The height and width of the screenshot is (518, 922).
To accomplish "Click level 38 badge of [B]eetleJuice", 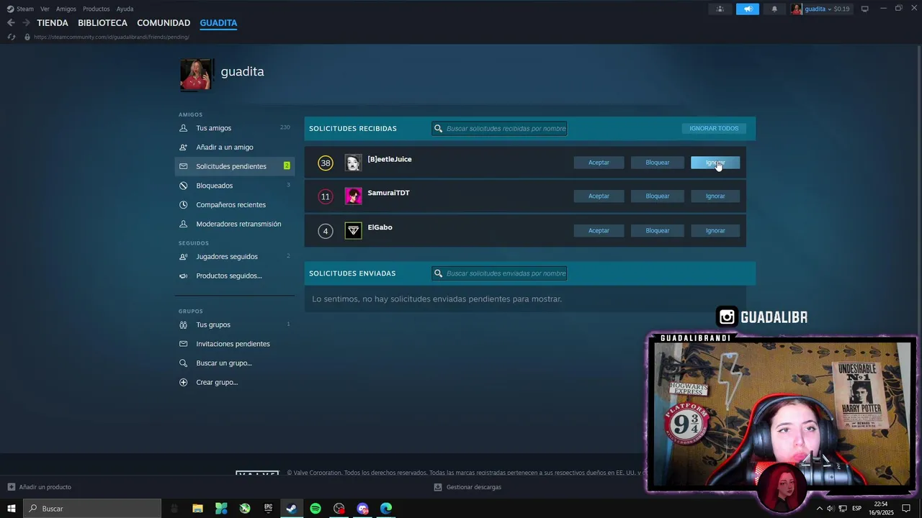I will click(326, 163).
